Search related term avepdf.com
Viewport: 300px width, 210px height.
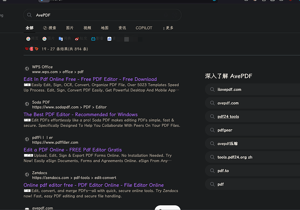252,103
